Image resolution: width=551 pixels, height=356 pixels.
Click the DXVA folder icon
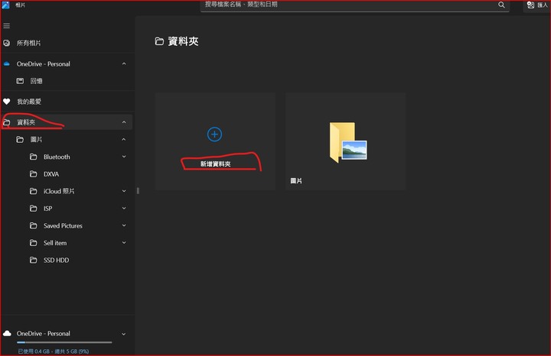[x=34, y=174]
